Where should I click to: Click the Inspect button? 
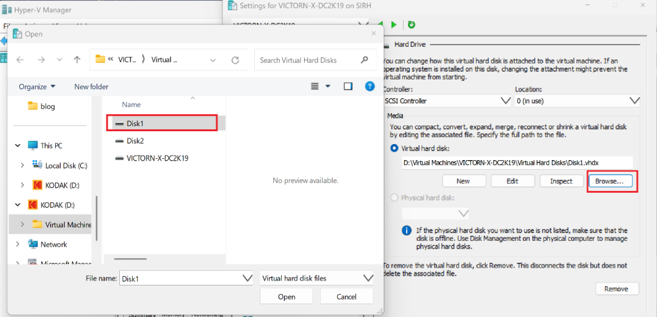coord(561,181)
